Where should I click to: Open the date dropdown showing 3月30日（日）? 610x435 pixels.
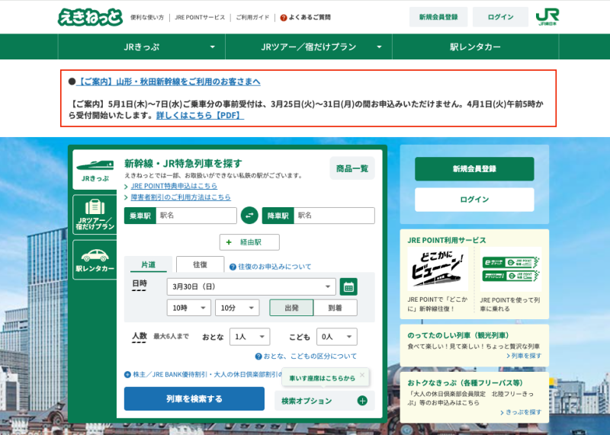(252, 287)
